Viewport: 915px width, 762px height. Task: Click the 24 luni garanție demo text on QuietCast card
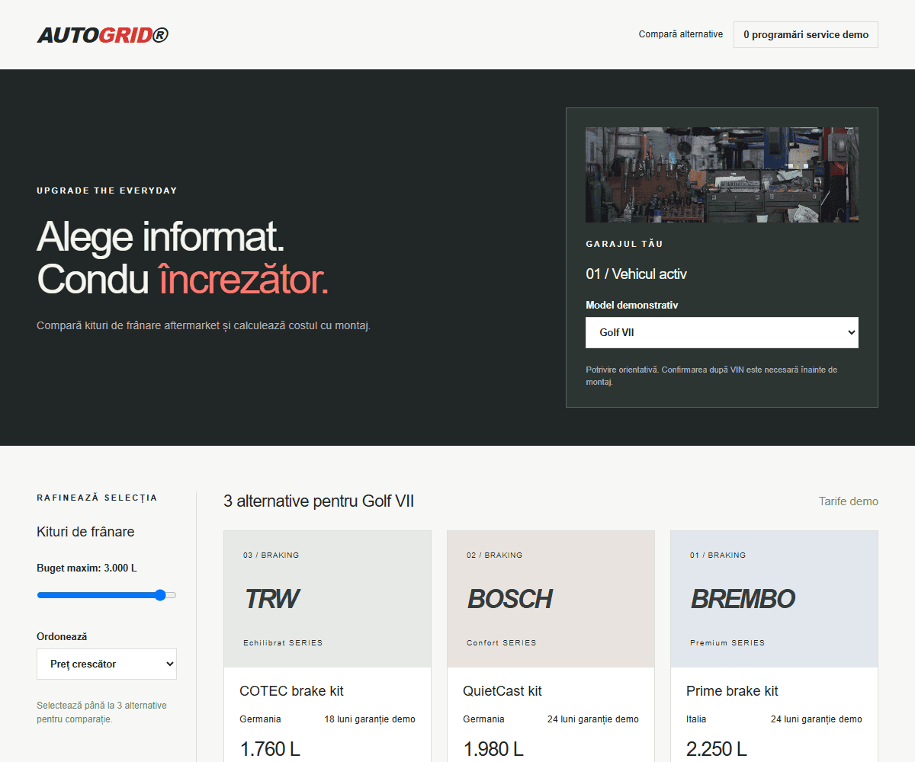click(593, 719)
